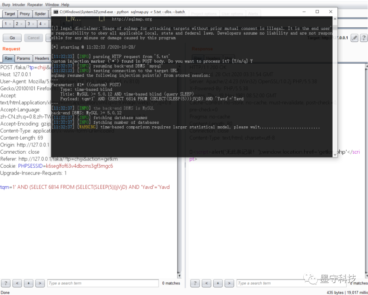
Task: Go to previous match in request pane
Action: [17, 283]
